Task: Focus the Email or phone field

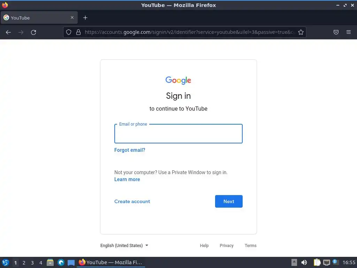Action: pyautogui.click(x=178, y=134)
